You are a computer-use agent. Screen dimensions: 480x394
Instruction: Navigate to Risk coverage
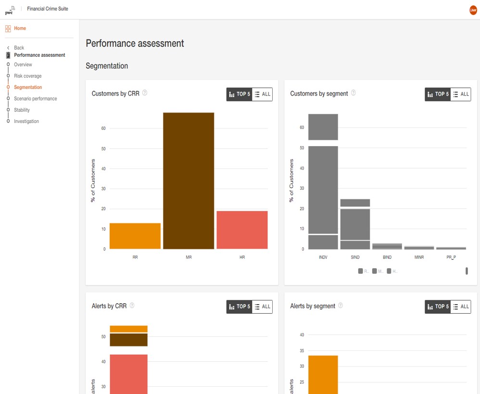(28, 76)
